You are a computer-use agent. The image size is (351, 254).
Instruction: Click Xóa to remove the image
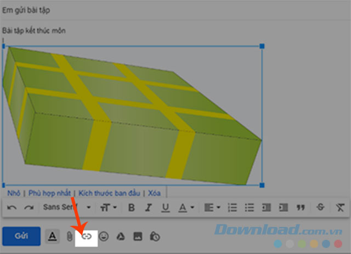coord(154,193)
